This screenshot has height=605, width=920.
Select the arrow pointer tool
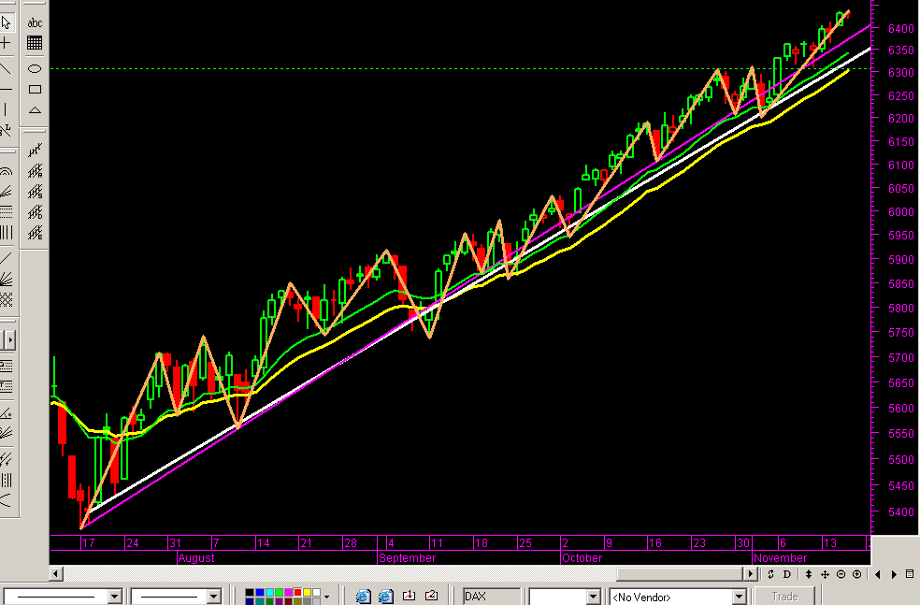tap(6, 22)
